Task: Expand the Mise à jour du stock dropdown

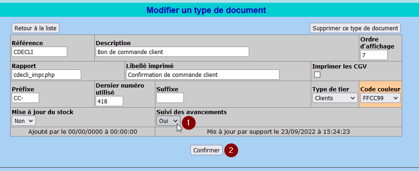Action: click(23, 121)
